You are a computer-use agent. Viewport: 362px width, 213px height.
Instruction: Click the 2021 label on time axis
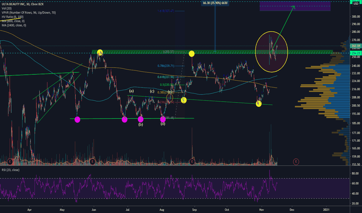tap(326, 210)
